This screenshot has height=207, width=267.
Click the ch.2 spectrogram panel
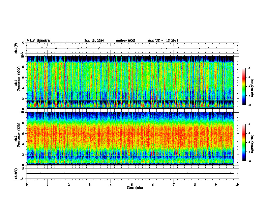[x=130, y=139]
